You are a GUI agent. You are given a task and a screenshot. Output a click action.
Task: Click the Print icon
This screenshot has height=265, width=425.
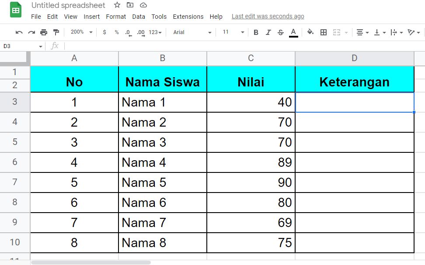pos(44,32)
